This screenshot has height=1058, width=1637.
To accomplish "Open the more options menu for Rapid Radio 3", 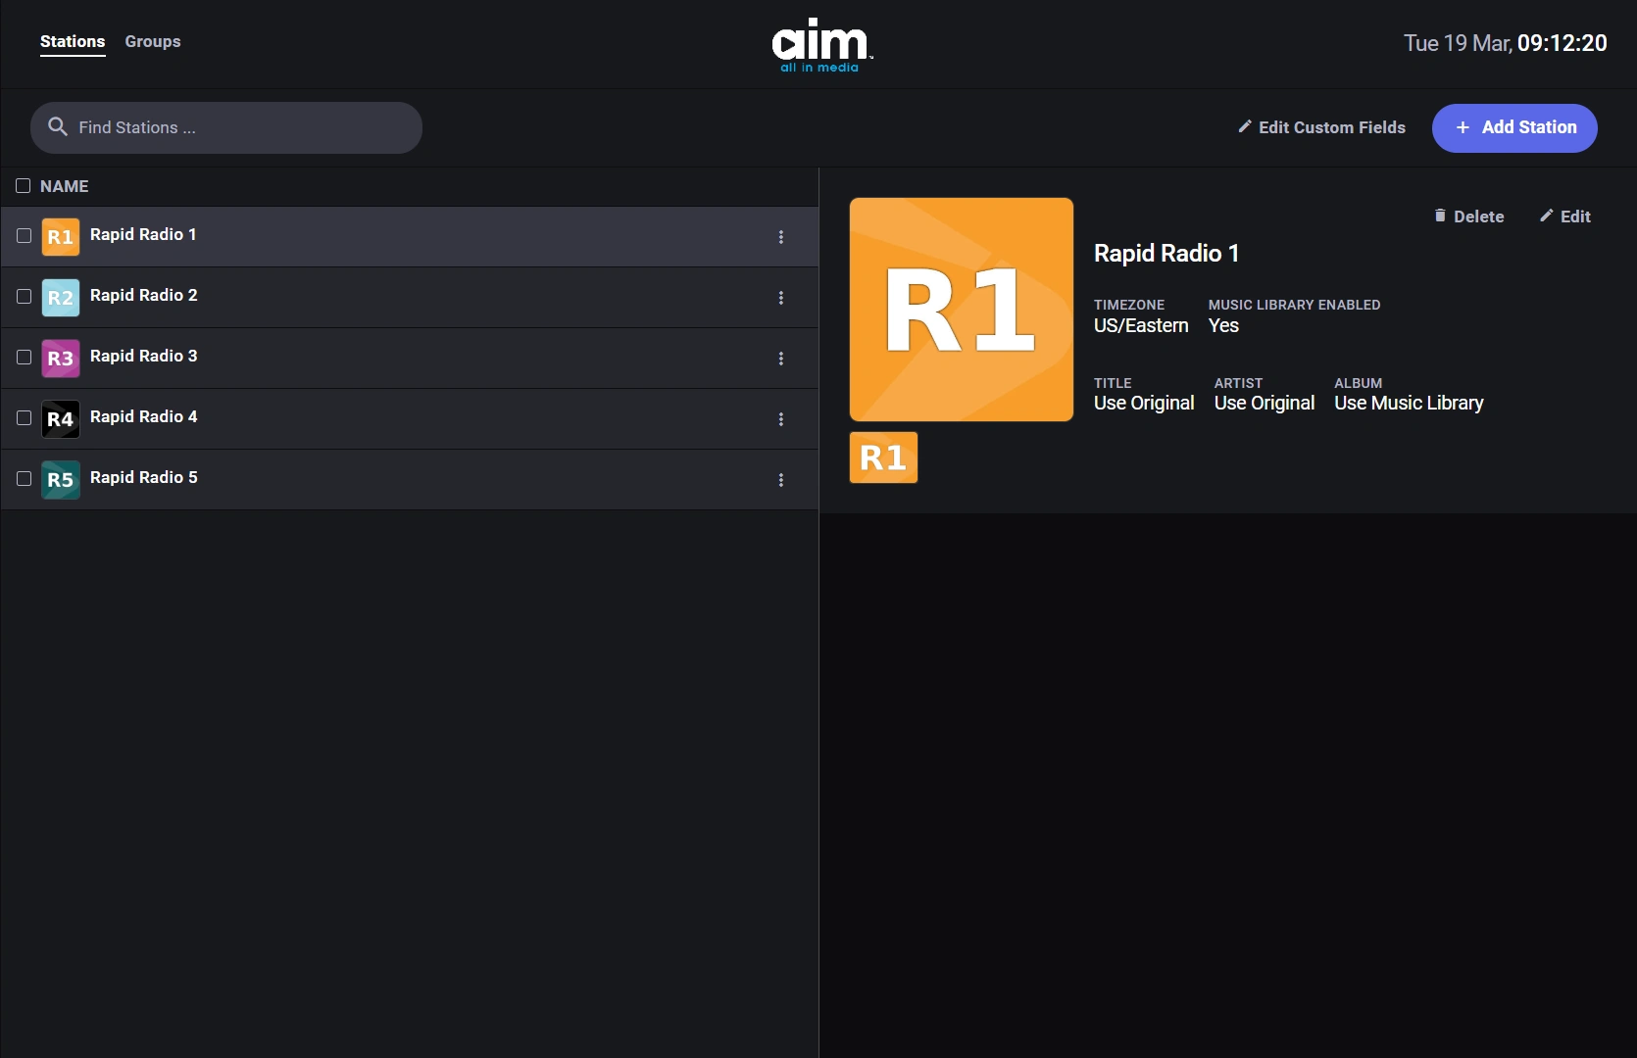I will click(781, 358).
